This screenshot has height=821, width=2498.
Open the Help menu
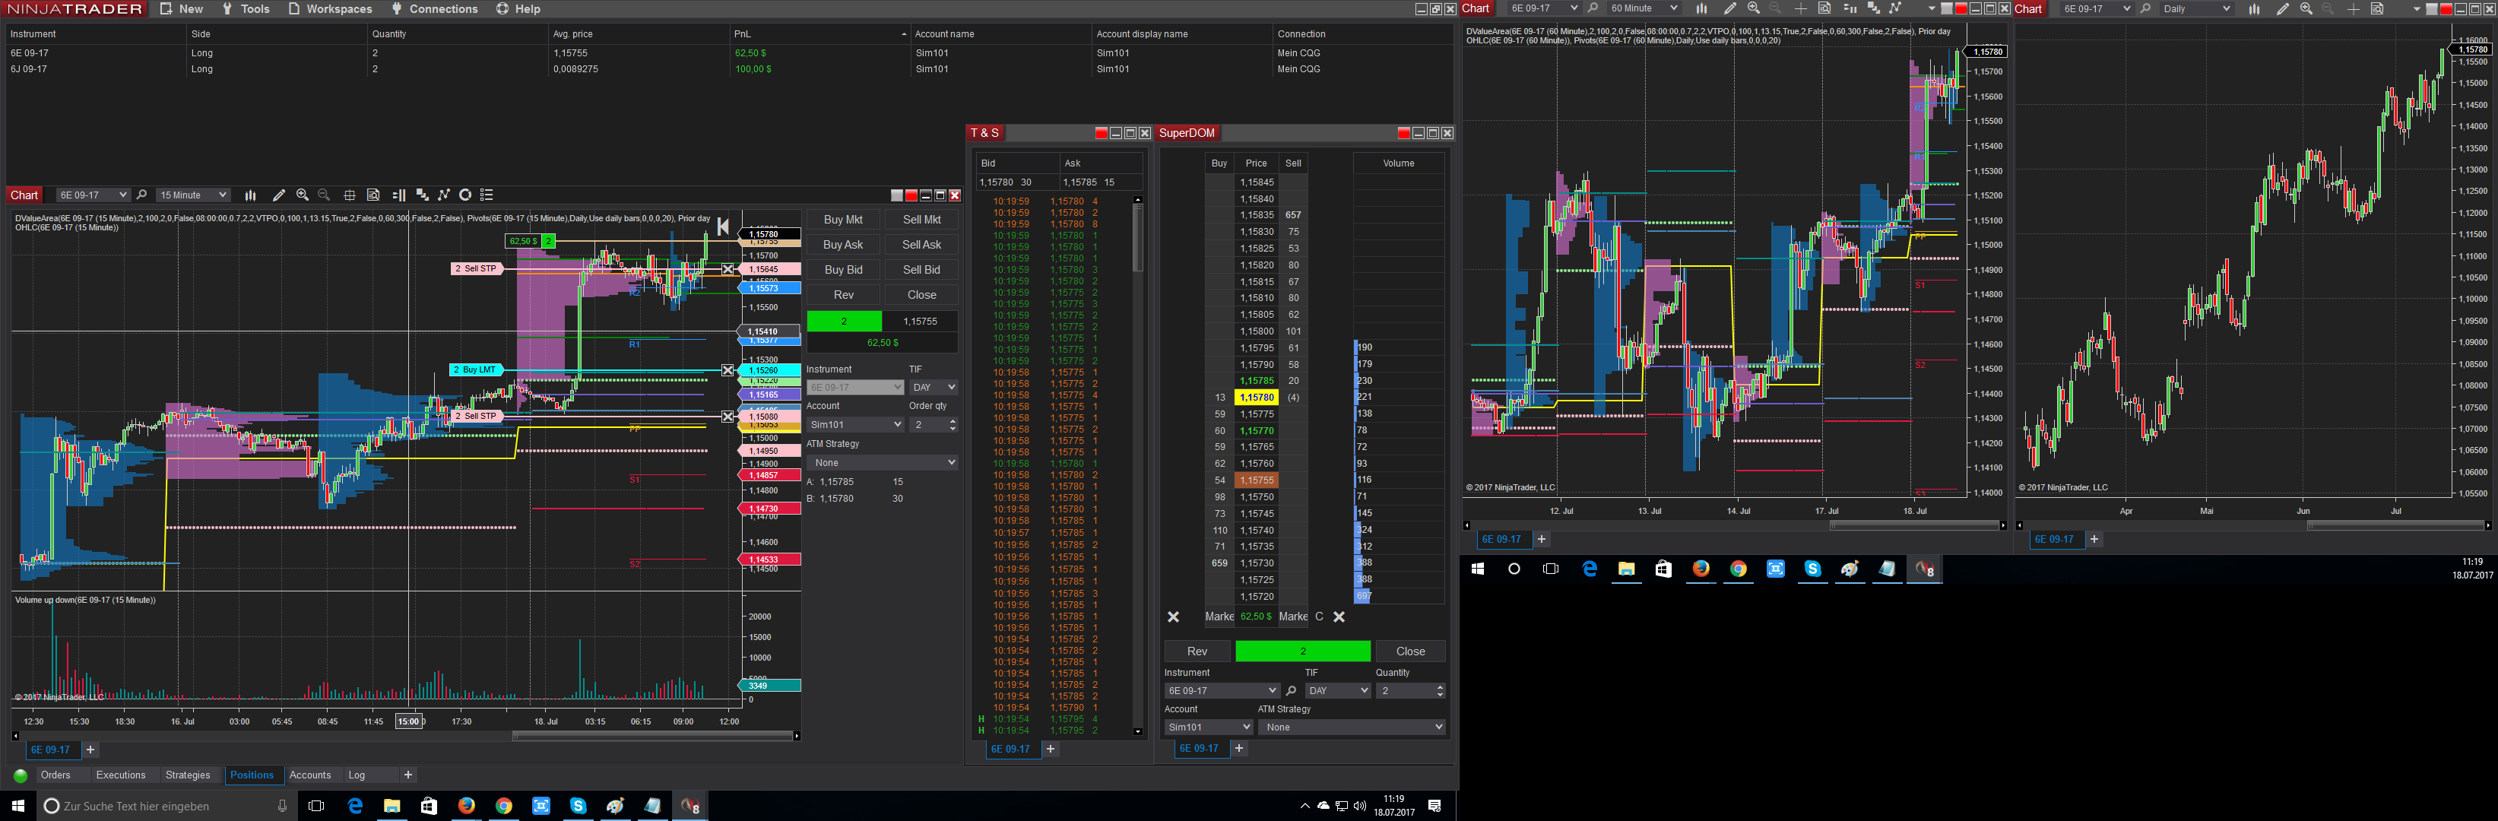[518, 8]
